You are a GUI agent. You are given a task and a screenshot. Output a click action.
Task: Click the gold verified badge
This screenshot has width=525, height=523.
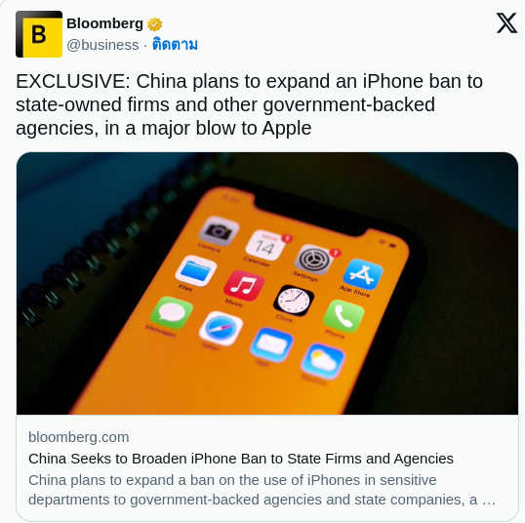coord(155,24)
